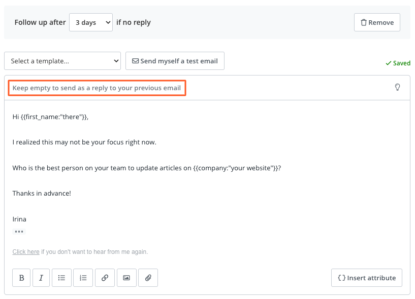Screen dimensions: 415x299
Task: Click the green Saved status indicator
Action: point(398,63)
